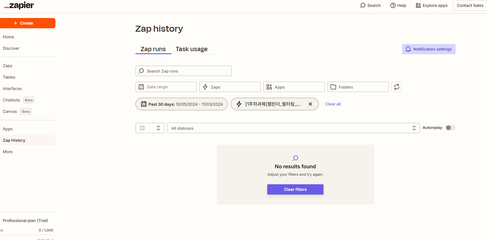Click the Beta badge next to Canvas
The height and width of the screenshot is (240, 487).
pyautogui.click(x=26, y=111)
